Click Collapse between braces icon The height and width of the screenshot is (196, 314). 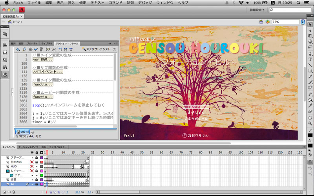60,49
